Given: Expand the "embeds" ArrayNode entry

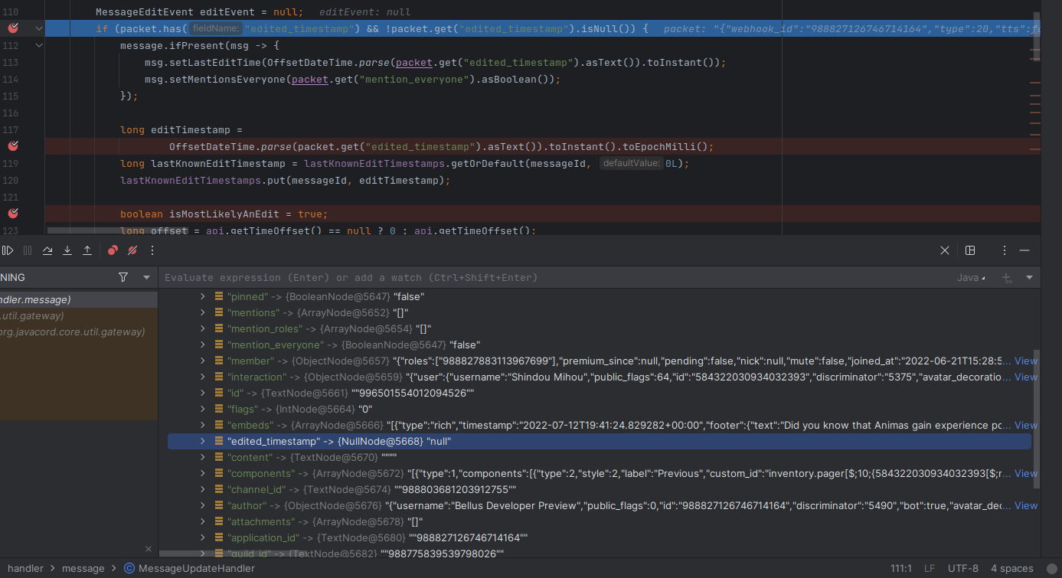Looking at the screenshot, I should click(x=202, y=425).
